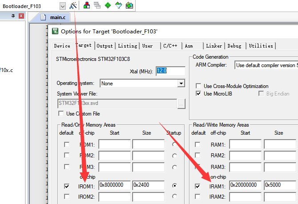
Task: Check default box for ROM2
Action: click(67, 156)
